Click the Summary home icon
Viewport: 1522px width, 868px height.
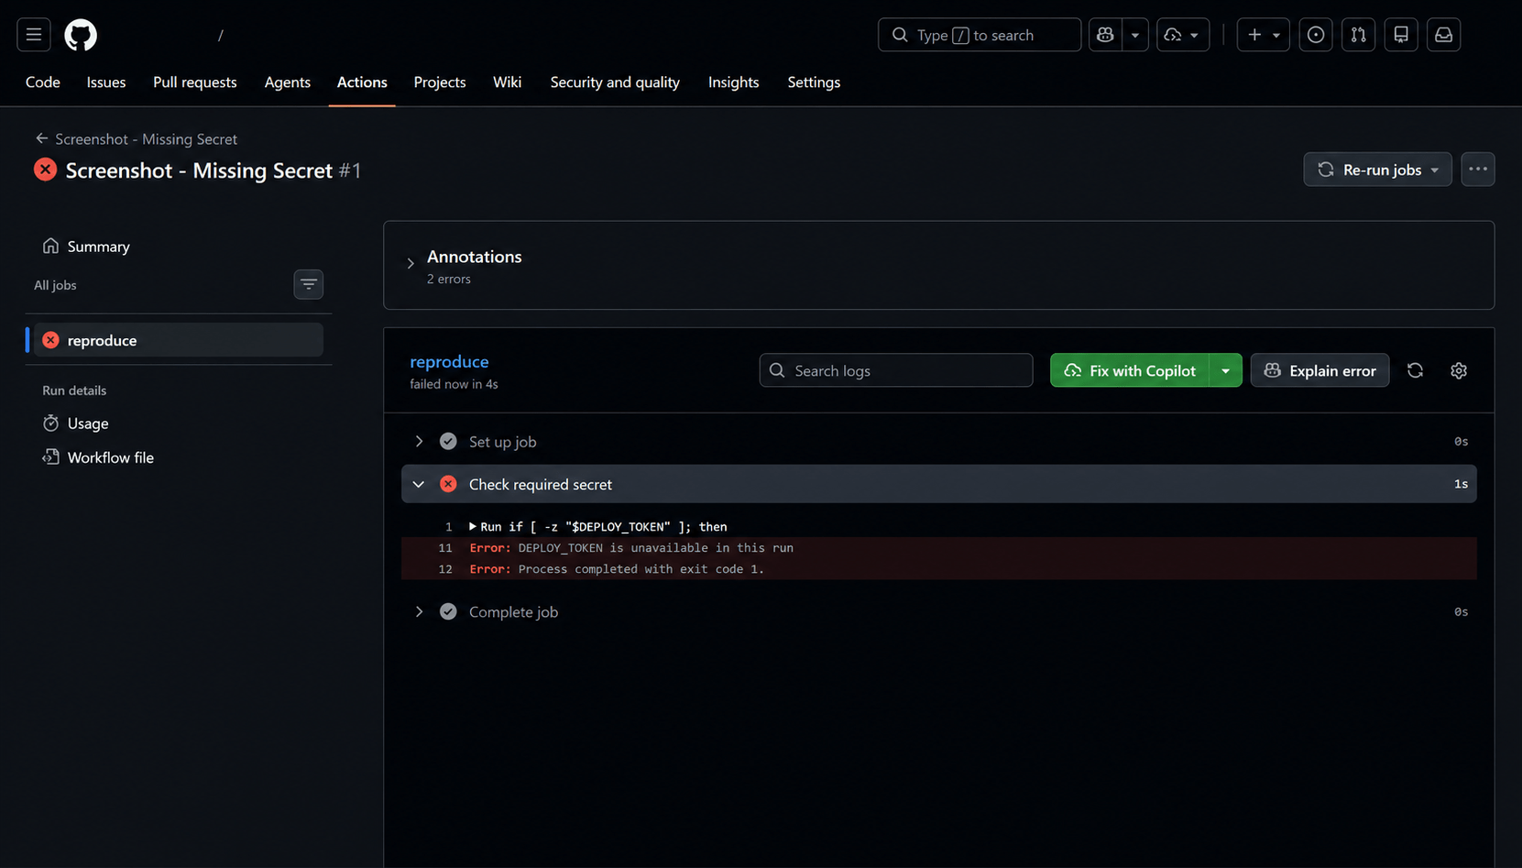click(x=51, y=247)
